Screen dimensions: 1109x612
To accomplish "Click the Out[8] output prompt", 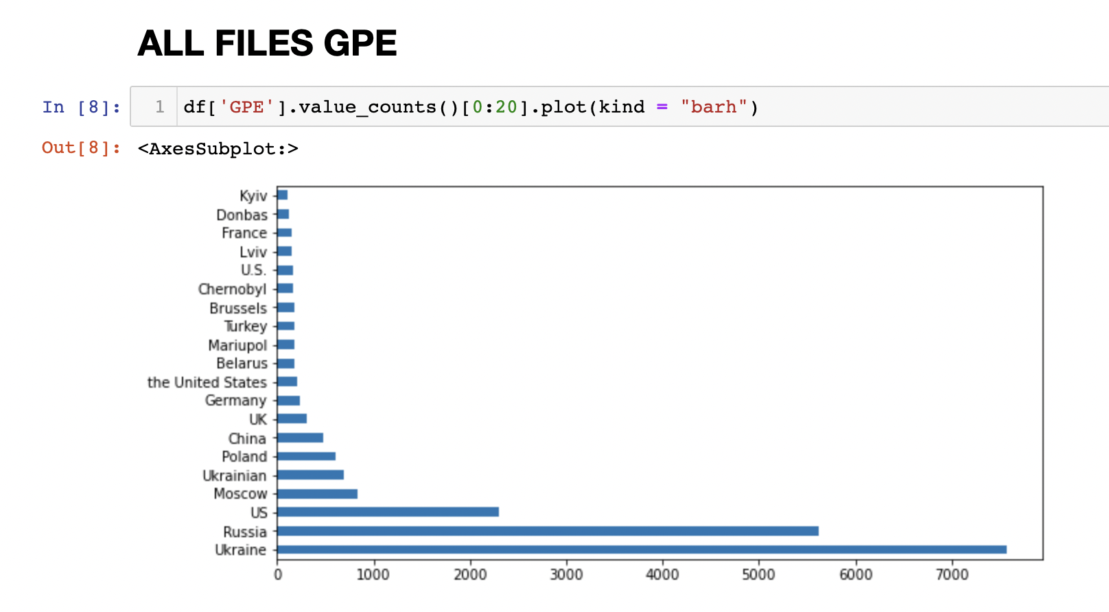I will [81, 148].
